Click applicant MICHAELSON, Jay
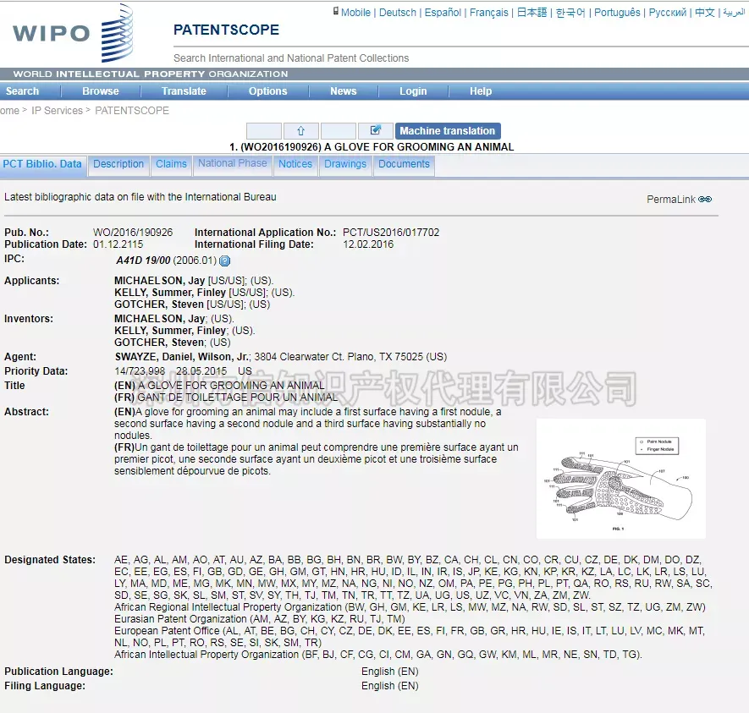749x713 pixels. [160, 281]
